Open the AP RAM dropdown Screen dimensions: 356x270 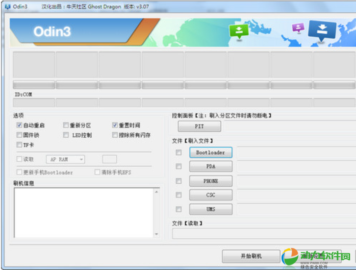[x=65, y=159]
